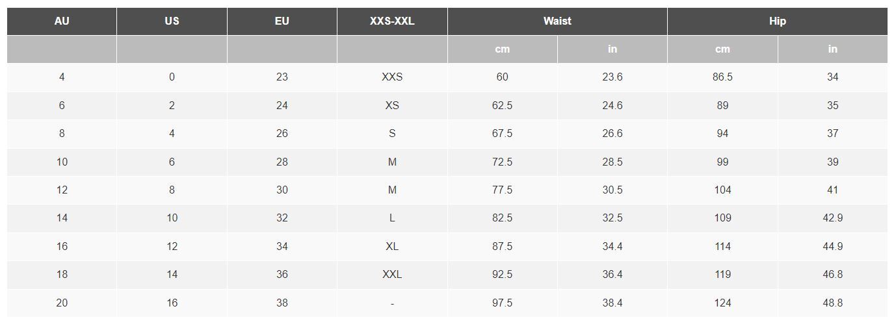This screenshot has height=326, width=896.
Task: Select the Hip in subheader
Action: point(833,49)
